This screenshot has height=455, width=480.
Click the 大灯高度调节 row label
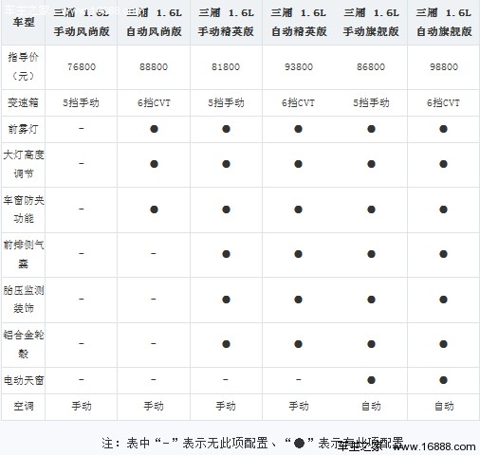24,164
